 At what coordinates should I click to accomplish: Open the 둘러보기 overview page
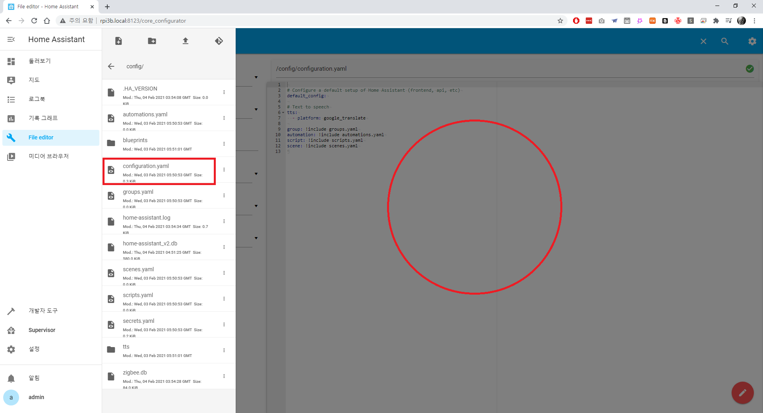(x=51, y=61)
